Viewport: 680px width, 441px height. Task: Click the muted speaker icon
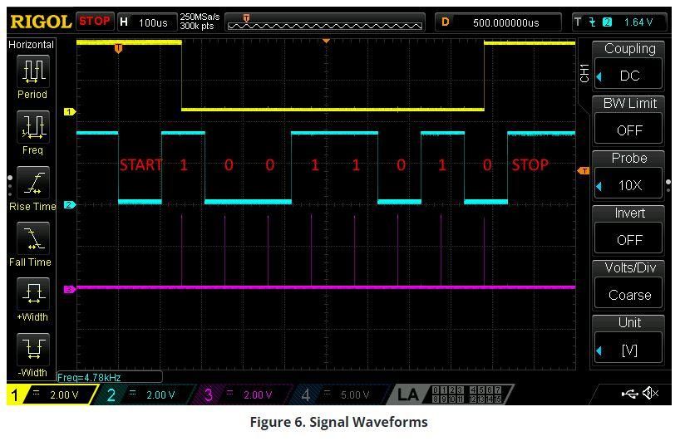651,394
